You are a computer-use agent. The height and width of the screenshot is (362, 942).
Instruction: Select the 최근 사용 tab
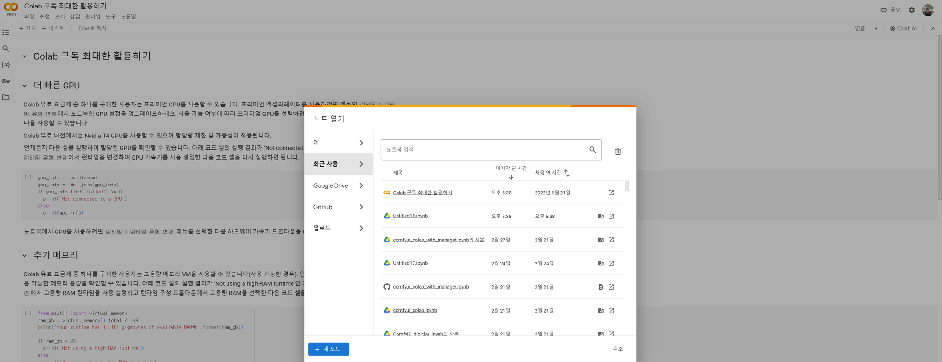click(339, 164)
